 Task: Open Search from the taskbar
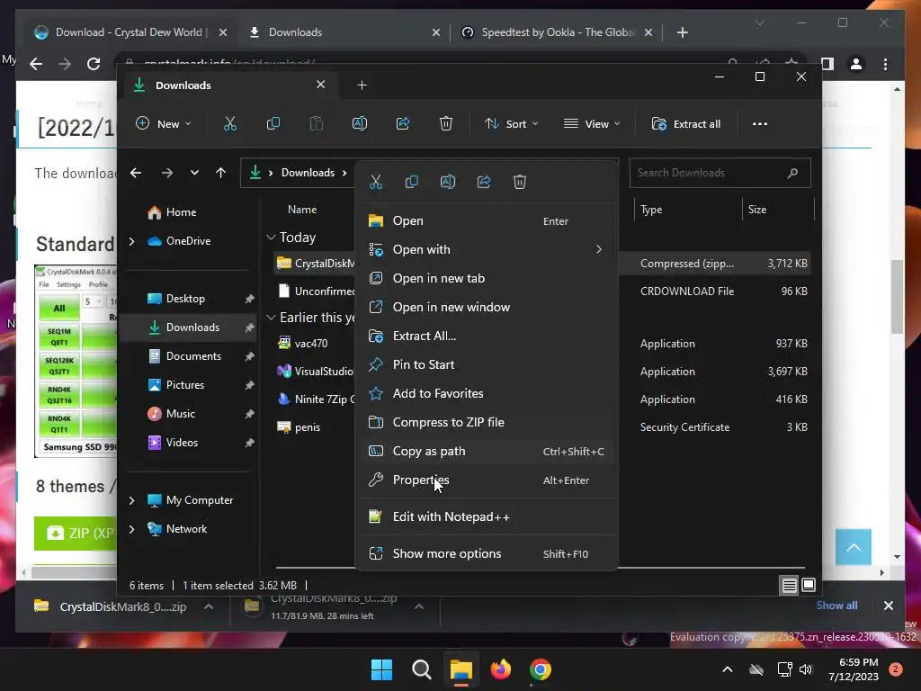[421, 669]
